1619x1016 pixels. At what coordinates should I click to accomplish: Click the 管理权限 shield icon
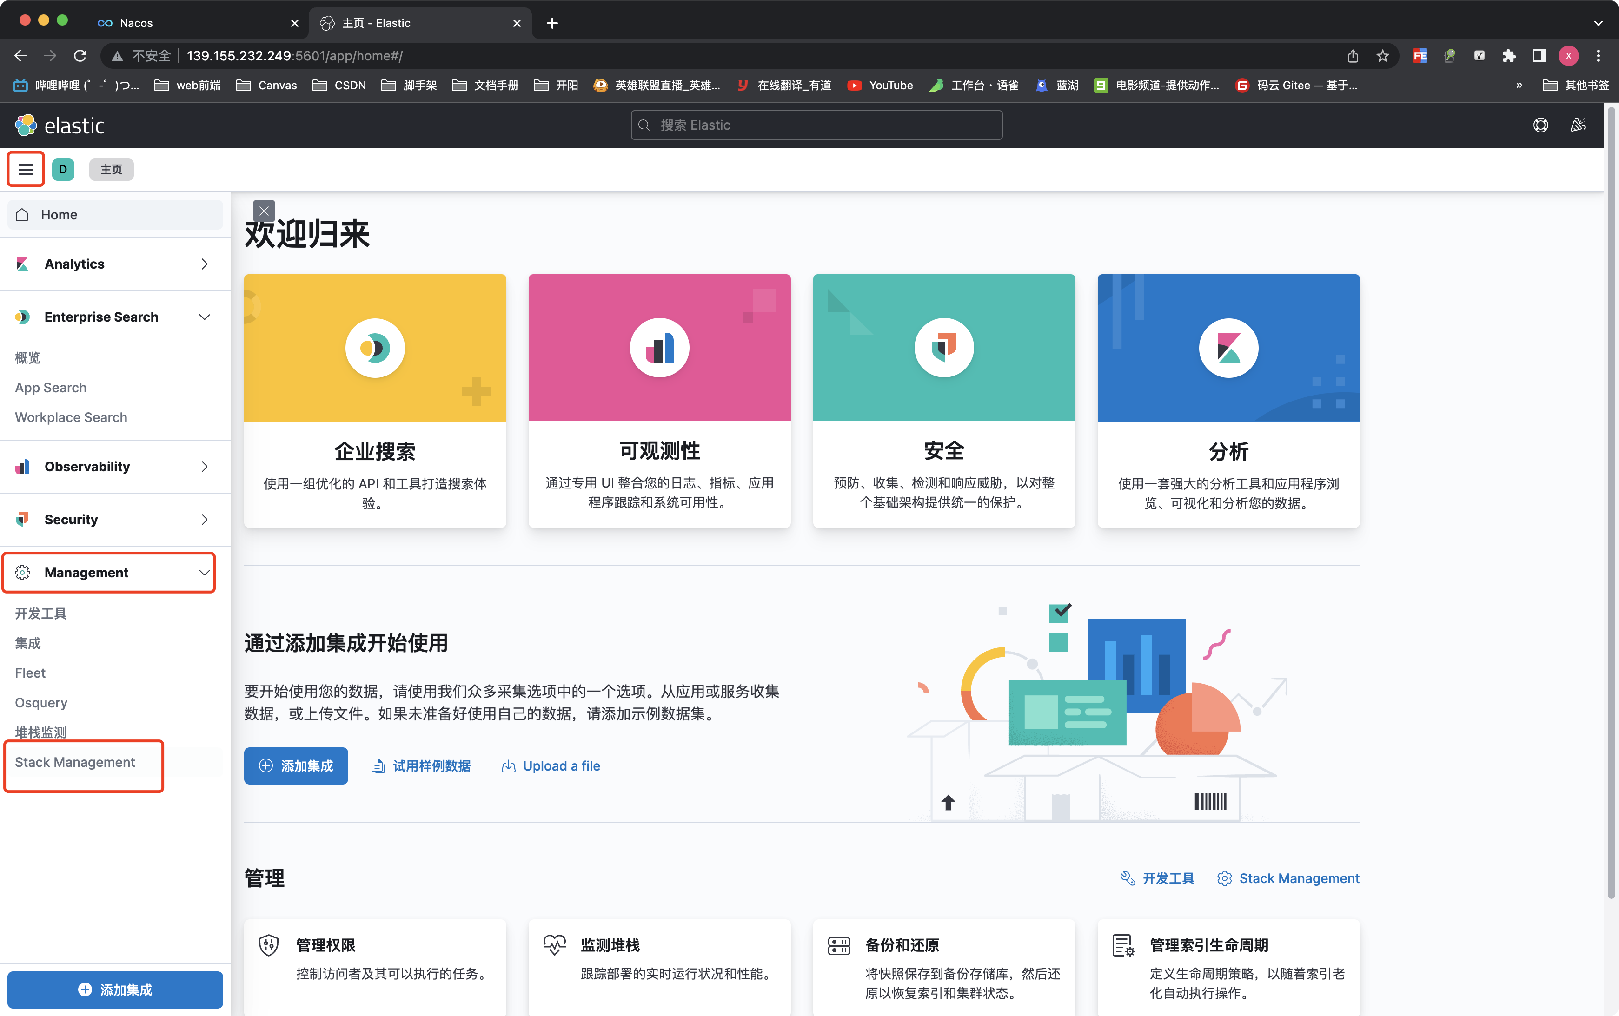(269, 945)
